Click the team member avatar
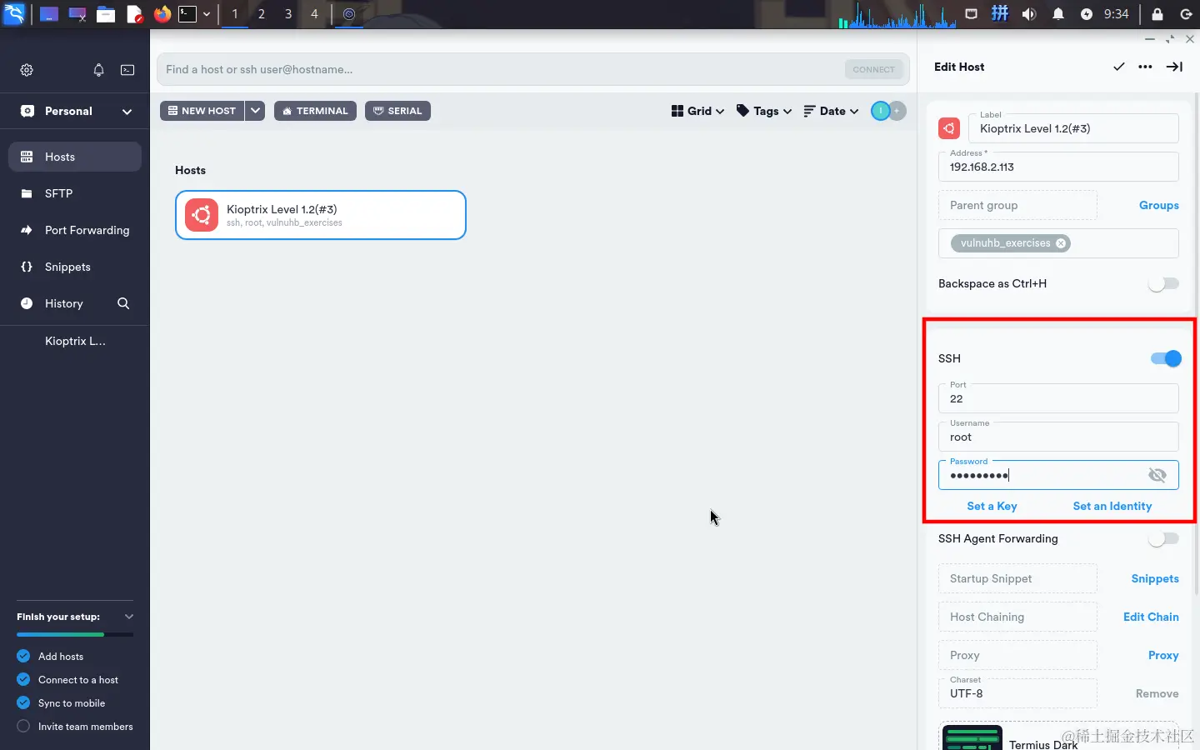 pyautogui.click(x=880, y=111)
